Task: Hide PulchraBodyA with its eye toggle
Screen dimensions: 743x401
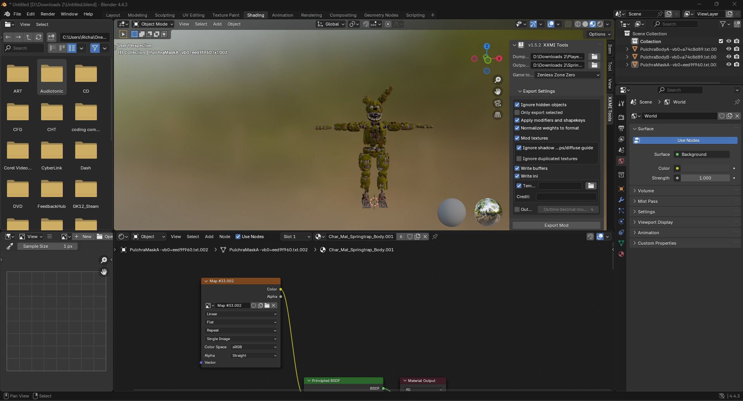Action: coord(729,49)
